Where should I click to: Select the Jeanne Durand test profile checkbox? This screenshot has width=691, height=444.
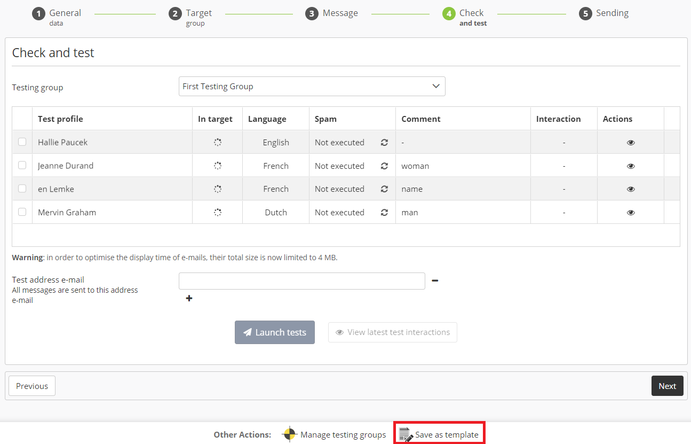[22, 166]
